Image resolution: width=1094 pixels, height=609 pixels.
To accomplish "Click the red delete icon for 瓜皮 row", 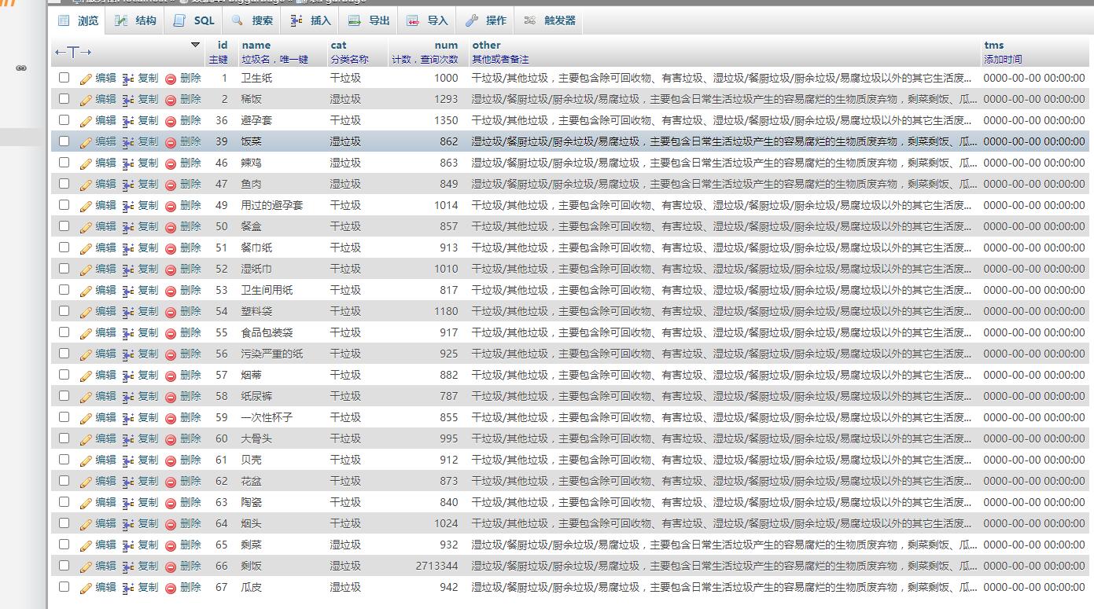I will (171, 588).
